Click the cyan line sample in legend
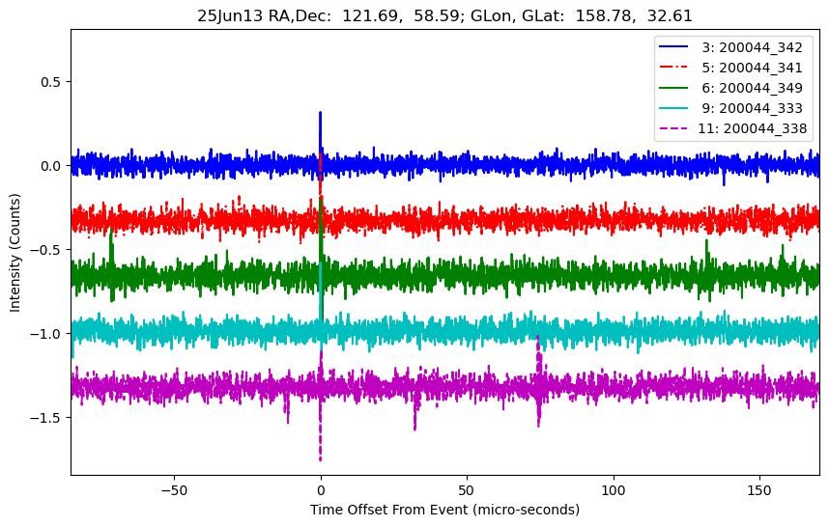This screenshot has width=829, height=526. pos(673,108)
